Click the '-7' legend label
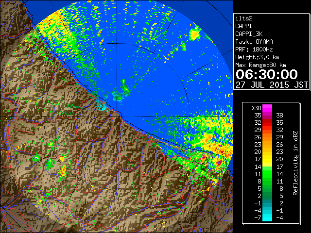This screenshot has width=311, height=233. click(258, 218)
